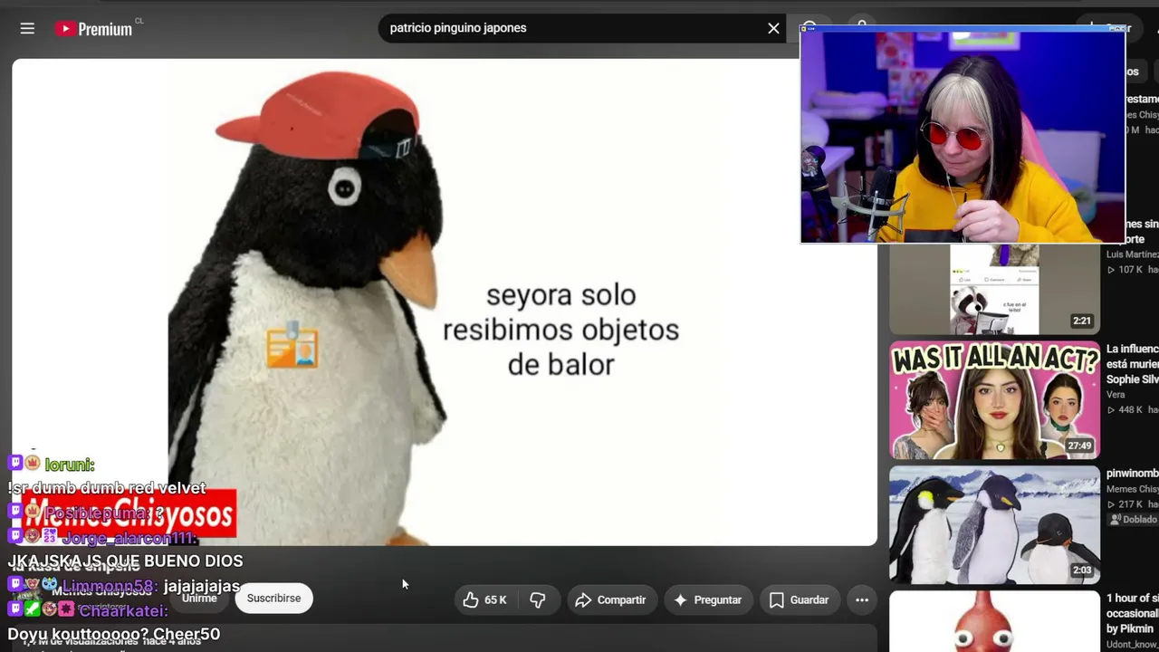Go to YouTube Premium home logo
The height and width of the screenshot is (652, 1159).
click(93, 29)
